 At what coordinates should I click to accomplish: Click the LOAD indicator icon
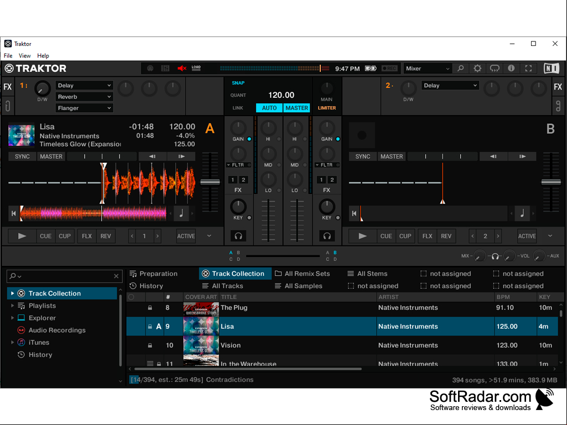point(196,69)
